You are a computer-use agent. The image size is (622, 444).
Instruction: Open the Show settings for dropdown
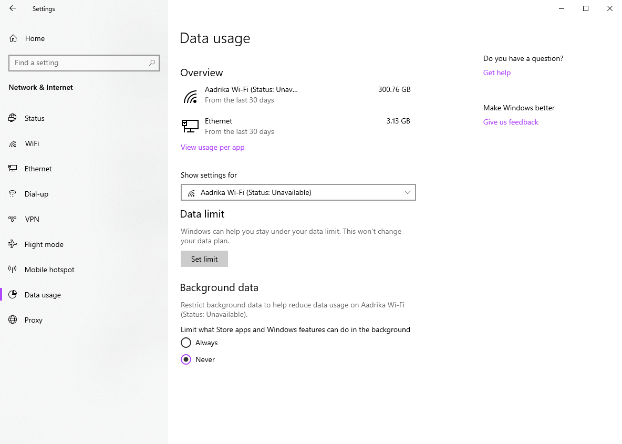point(298,192)
